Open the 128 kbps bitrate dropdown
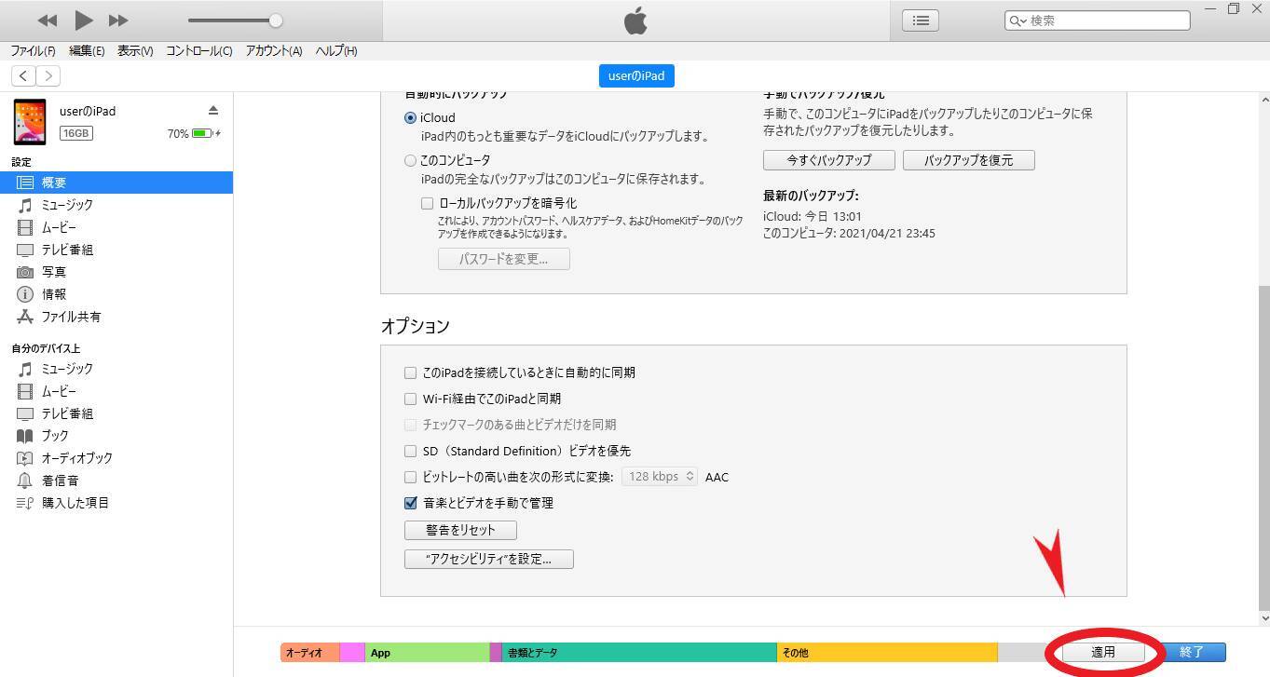The image size is (1270, 677). (x=660, y=476)
